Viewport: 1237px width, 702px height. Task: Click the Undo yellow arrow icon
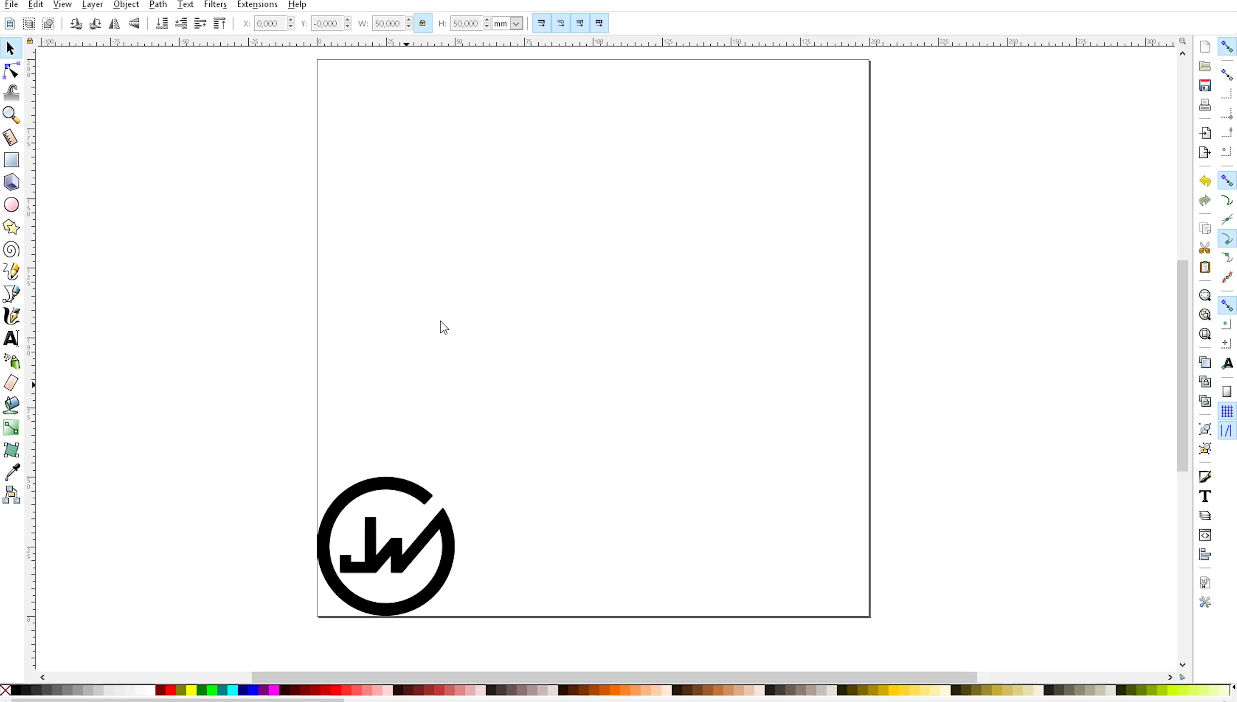[1205, 181]
